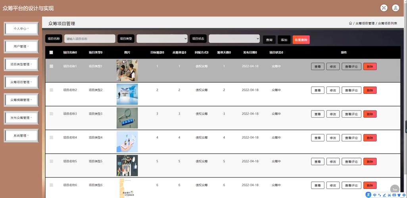Image resolution: width=407 pixels, height=198 pixels.
Task: Toggle IME 中 Chinese language mode icon
Action: 374,195
